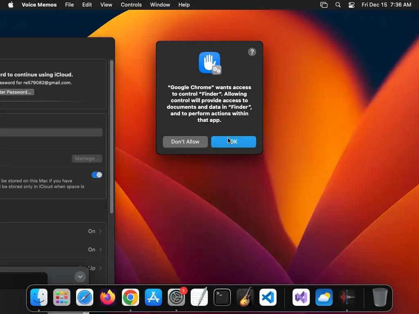Viewport: 419px width, 314px height.
Task: Open the Voice Memos menu
Action: (x=39, y=5)
